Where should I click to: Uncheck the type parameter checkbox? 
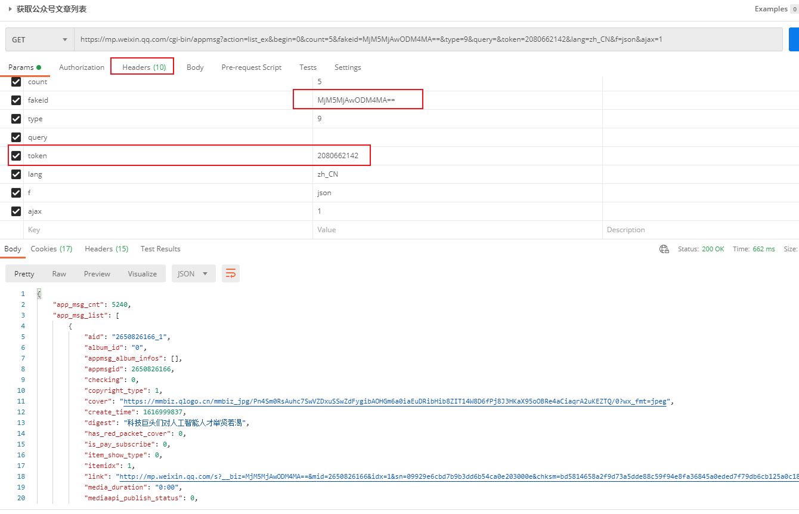click(16, 119)
